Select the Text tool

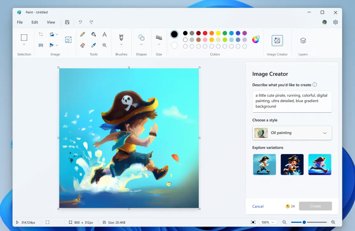[x=104, y=34]
